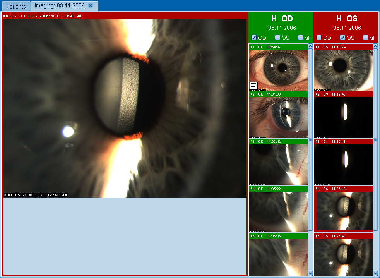Image resolution: width=380 pixels, height=278 pixels.
Task: Click the large main eye image viewer
Action: [125, 108]
